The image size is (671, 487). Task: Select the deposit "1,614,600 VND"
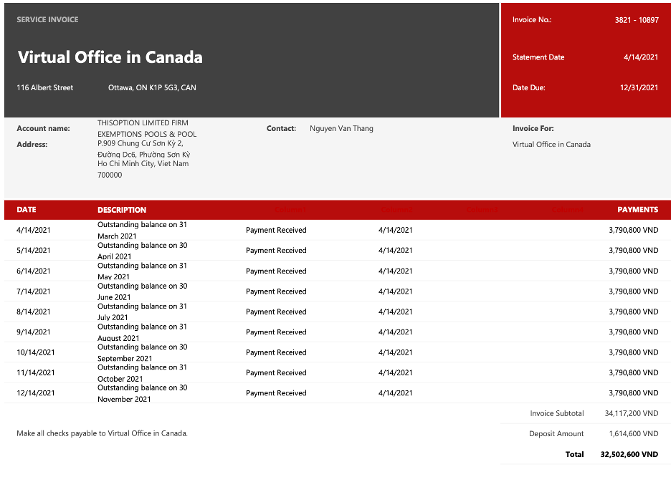tap(633, 433)
